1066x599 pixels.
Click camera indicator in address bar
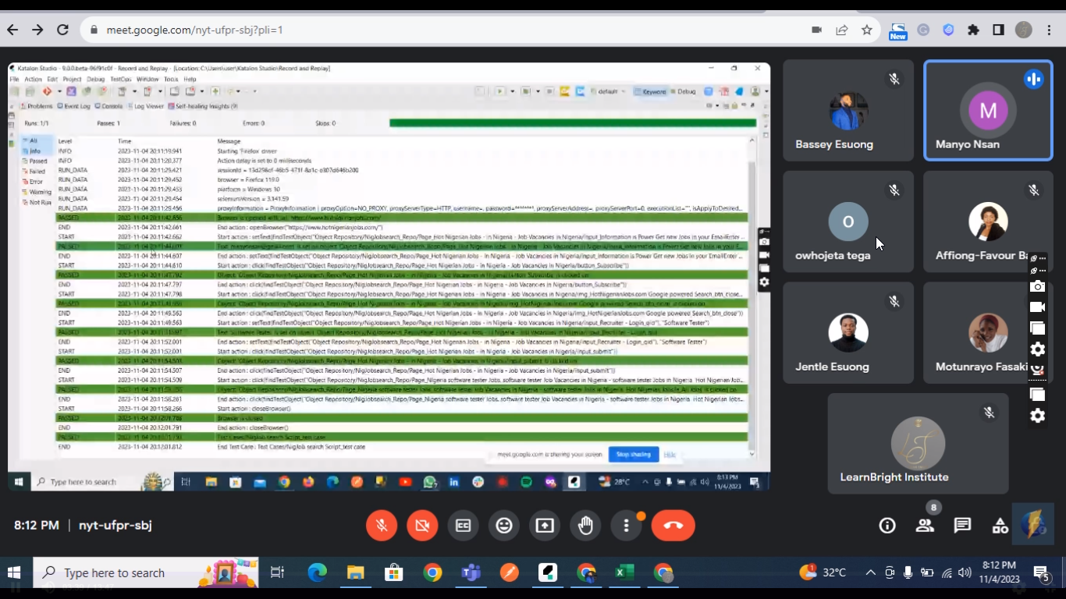point(817,30)
